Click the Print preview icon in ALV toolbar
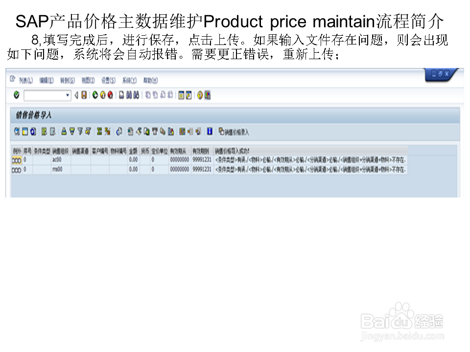Screen dimensions: 470x352 119,132
